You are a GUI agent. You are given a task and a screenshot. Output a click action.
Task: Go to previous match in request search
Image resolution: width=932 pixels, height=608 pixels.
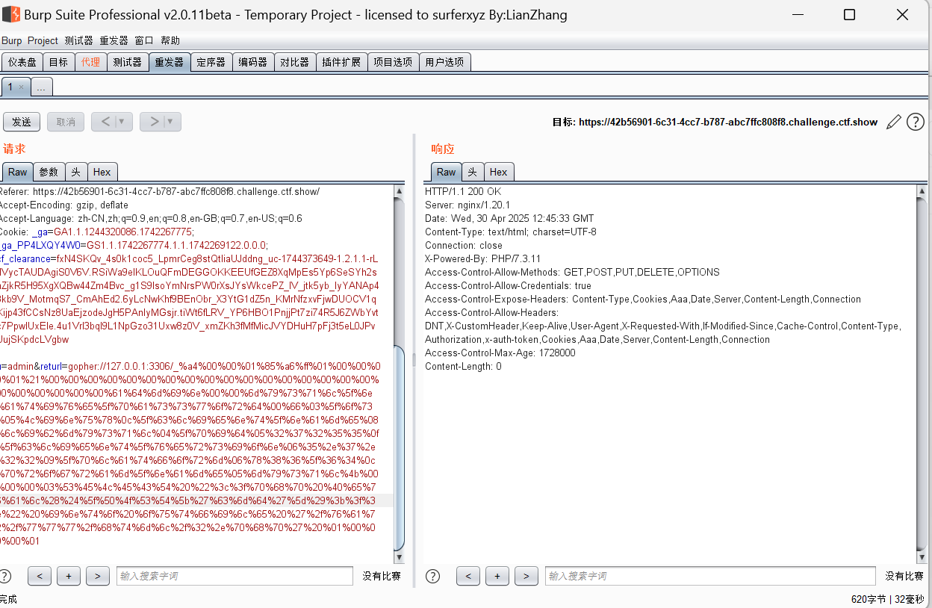(x=40, y=576)
